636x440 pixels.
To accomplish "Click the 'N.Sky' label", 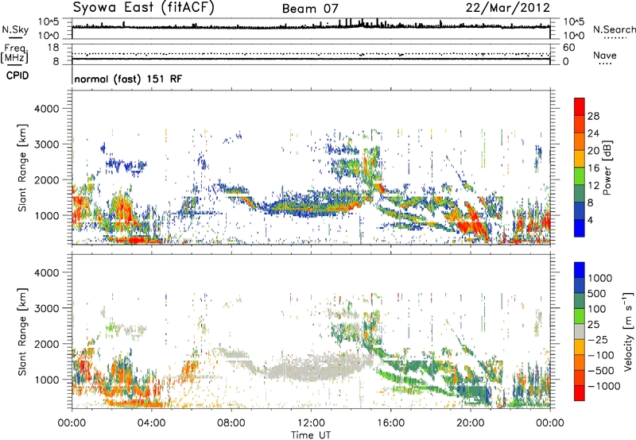I will pos(15,29).
